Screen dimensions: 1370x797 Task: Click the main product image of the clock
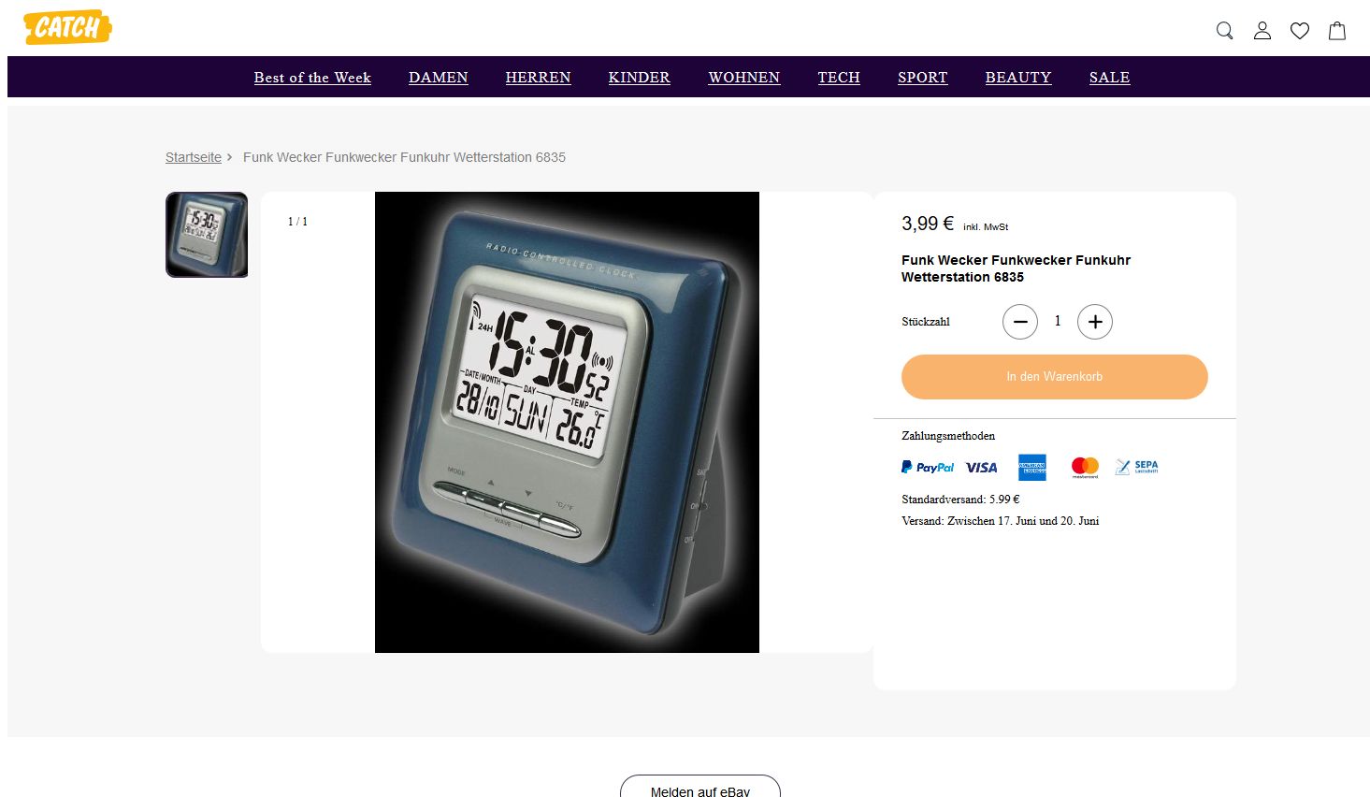click(567, 422)
